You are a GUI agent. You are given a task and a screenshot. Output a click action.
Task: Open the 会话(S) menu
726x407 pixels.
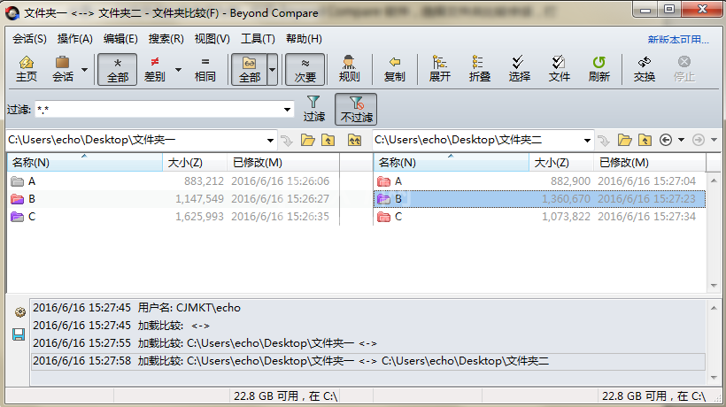pos(29,39)
